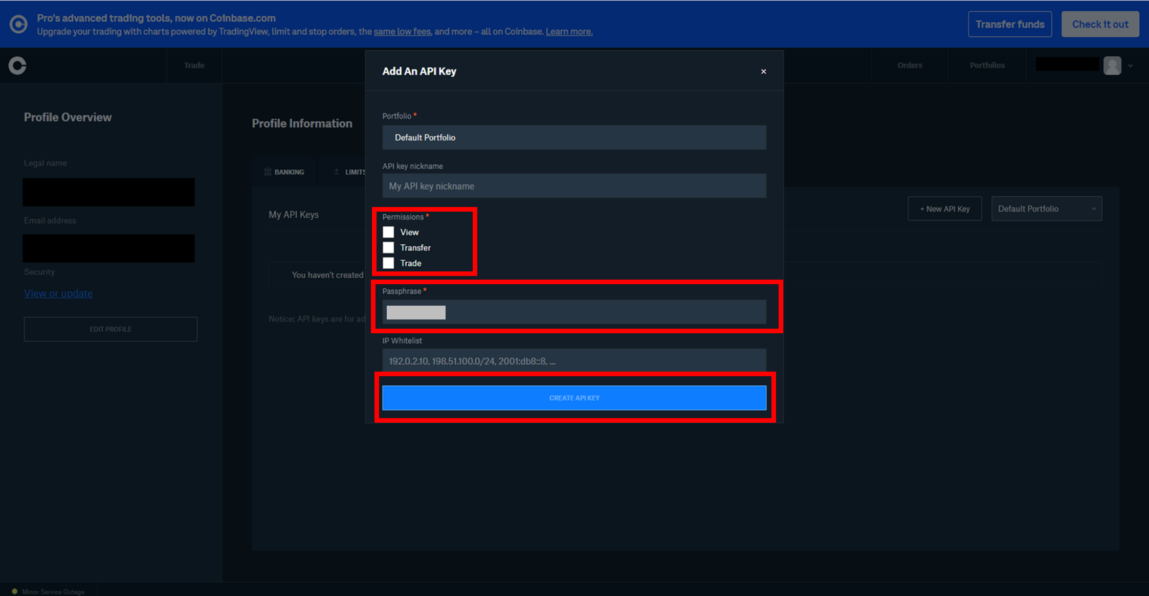Image resolution: width=1149 pixels, height=596 pixels.
Task: Click the Passphrase input field
Action: [574, 311]
